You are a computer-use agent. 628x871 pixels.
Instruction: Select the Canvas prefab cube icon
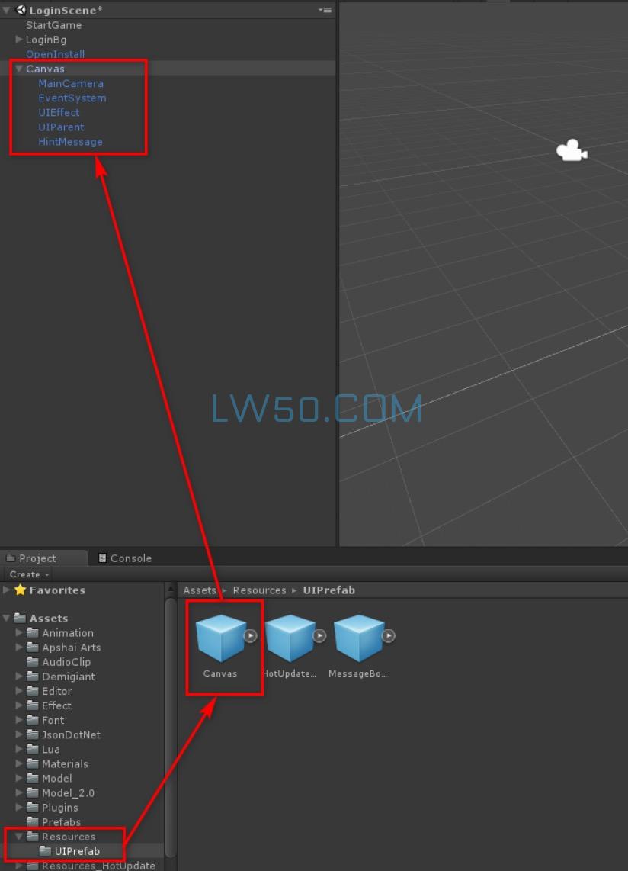coord(220,638)
